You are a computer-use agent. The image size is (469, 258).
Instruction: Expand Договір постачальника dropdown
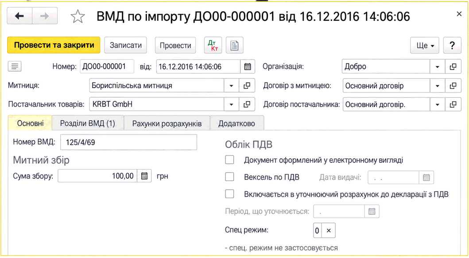(x=437, y=104)
